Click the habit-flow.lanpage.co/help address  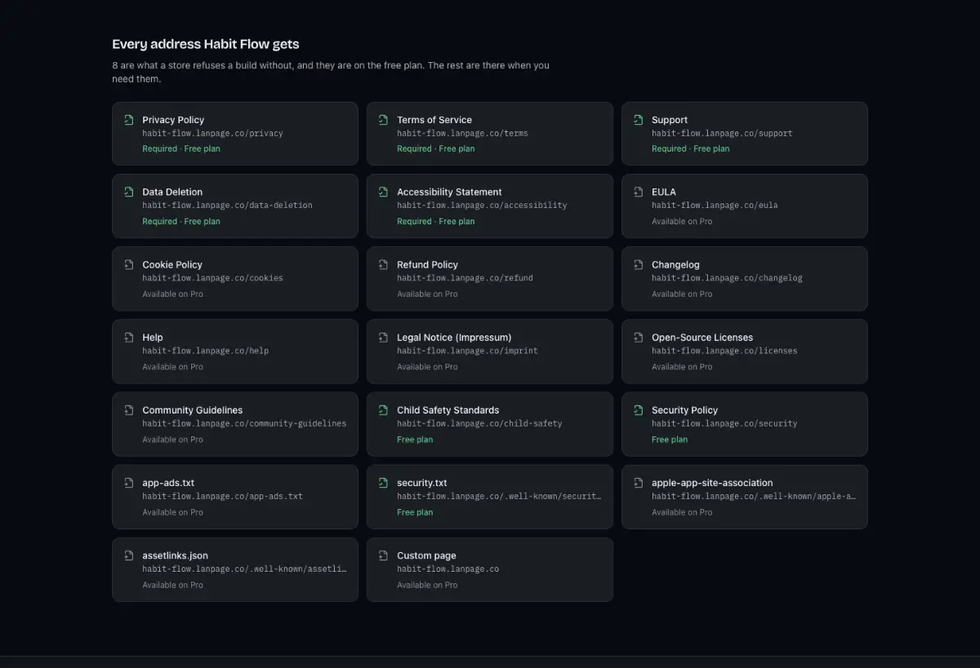(205, 351)
